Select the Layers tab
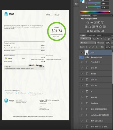The width and height of the screenshot is (113, 130). (83, 35)
